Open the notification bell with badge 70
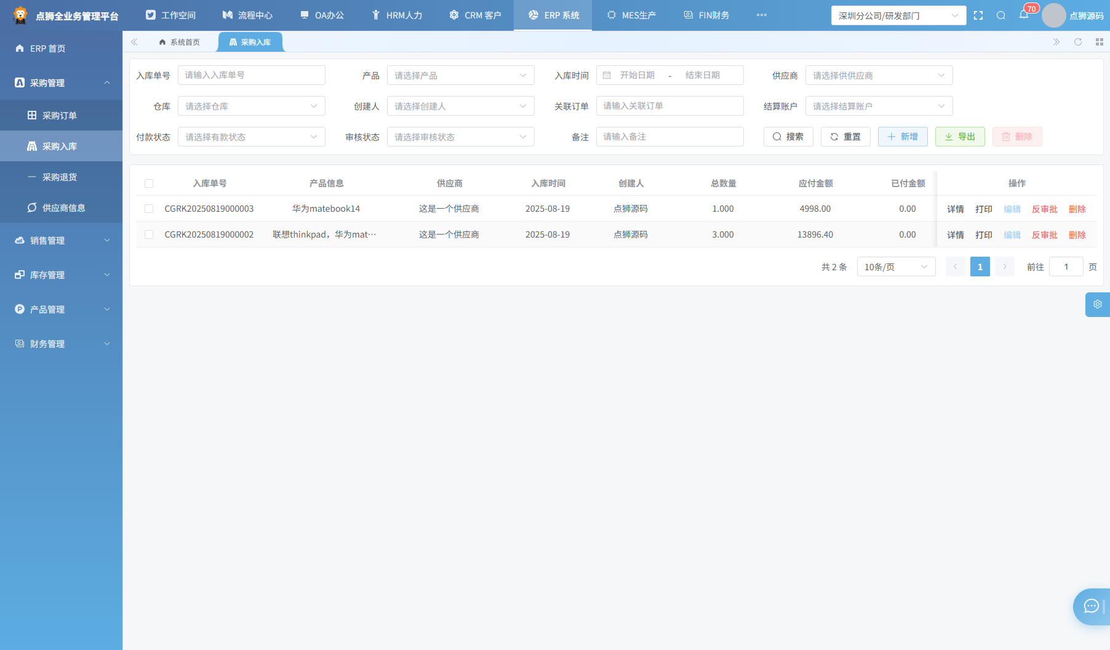 1024,15
